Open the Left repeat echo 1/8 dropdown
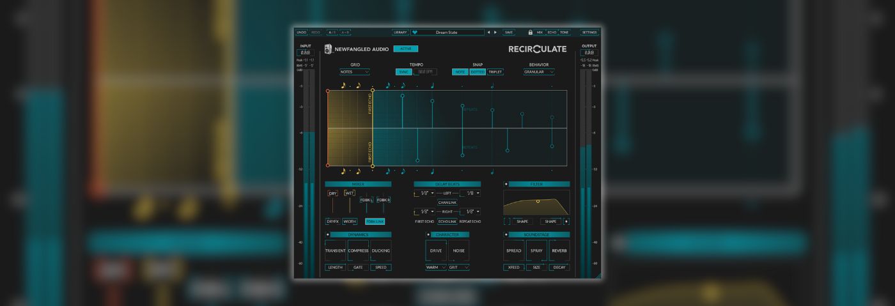895x306 pixels. tap(470, 193)
